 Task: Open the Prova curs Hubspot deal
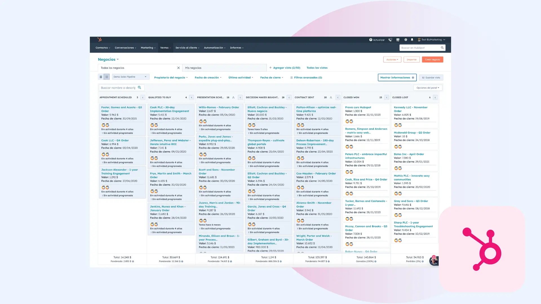pyautogui.click(x=358, y=108)
